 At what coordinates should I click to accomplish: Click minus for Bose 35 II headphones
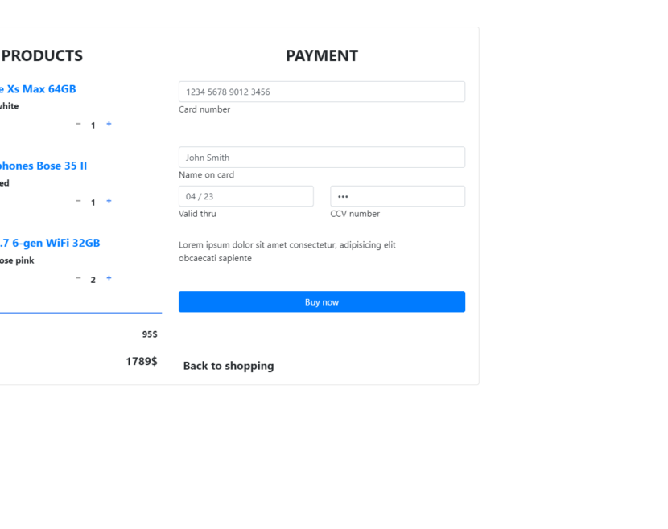point(78,202)
